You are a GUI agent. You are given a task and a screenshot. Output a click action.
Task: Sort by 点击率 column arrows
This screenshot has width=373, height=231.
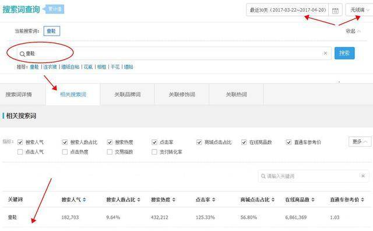(x=214, y=199)
